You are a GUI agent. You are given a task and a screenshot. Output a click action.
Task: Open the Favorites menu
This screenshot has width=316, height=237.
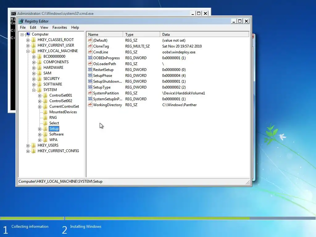tap(60, 27)
